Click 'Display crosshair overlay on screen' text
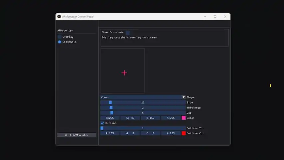Image resolution: width=284 pixels, height=160 pixels. (129, 37)
